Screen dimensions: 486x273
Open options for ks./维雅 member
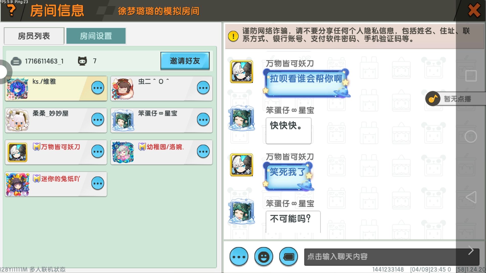pos(98,88)
